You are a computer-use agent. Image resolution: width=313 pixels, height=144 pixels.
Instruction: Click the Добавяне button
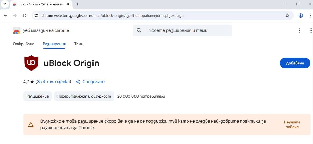point(295,63)
